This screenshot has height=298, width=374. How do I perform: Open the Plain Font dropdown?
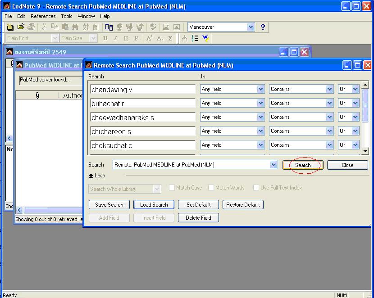pos(55,38)
